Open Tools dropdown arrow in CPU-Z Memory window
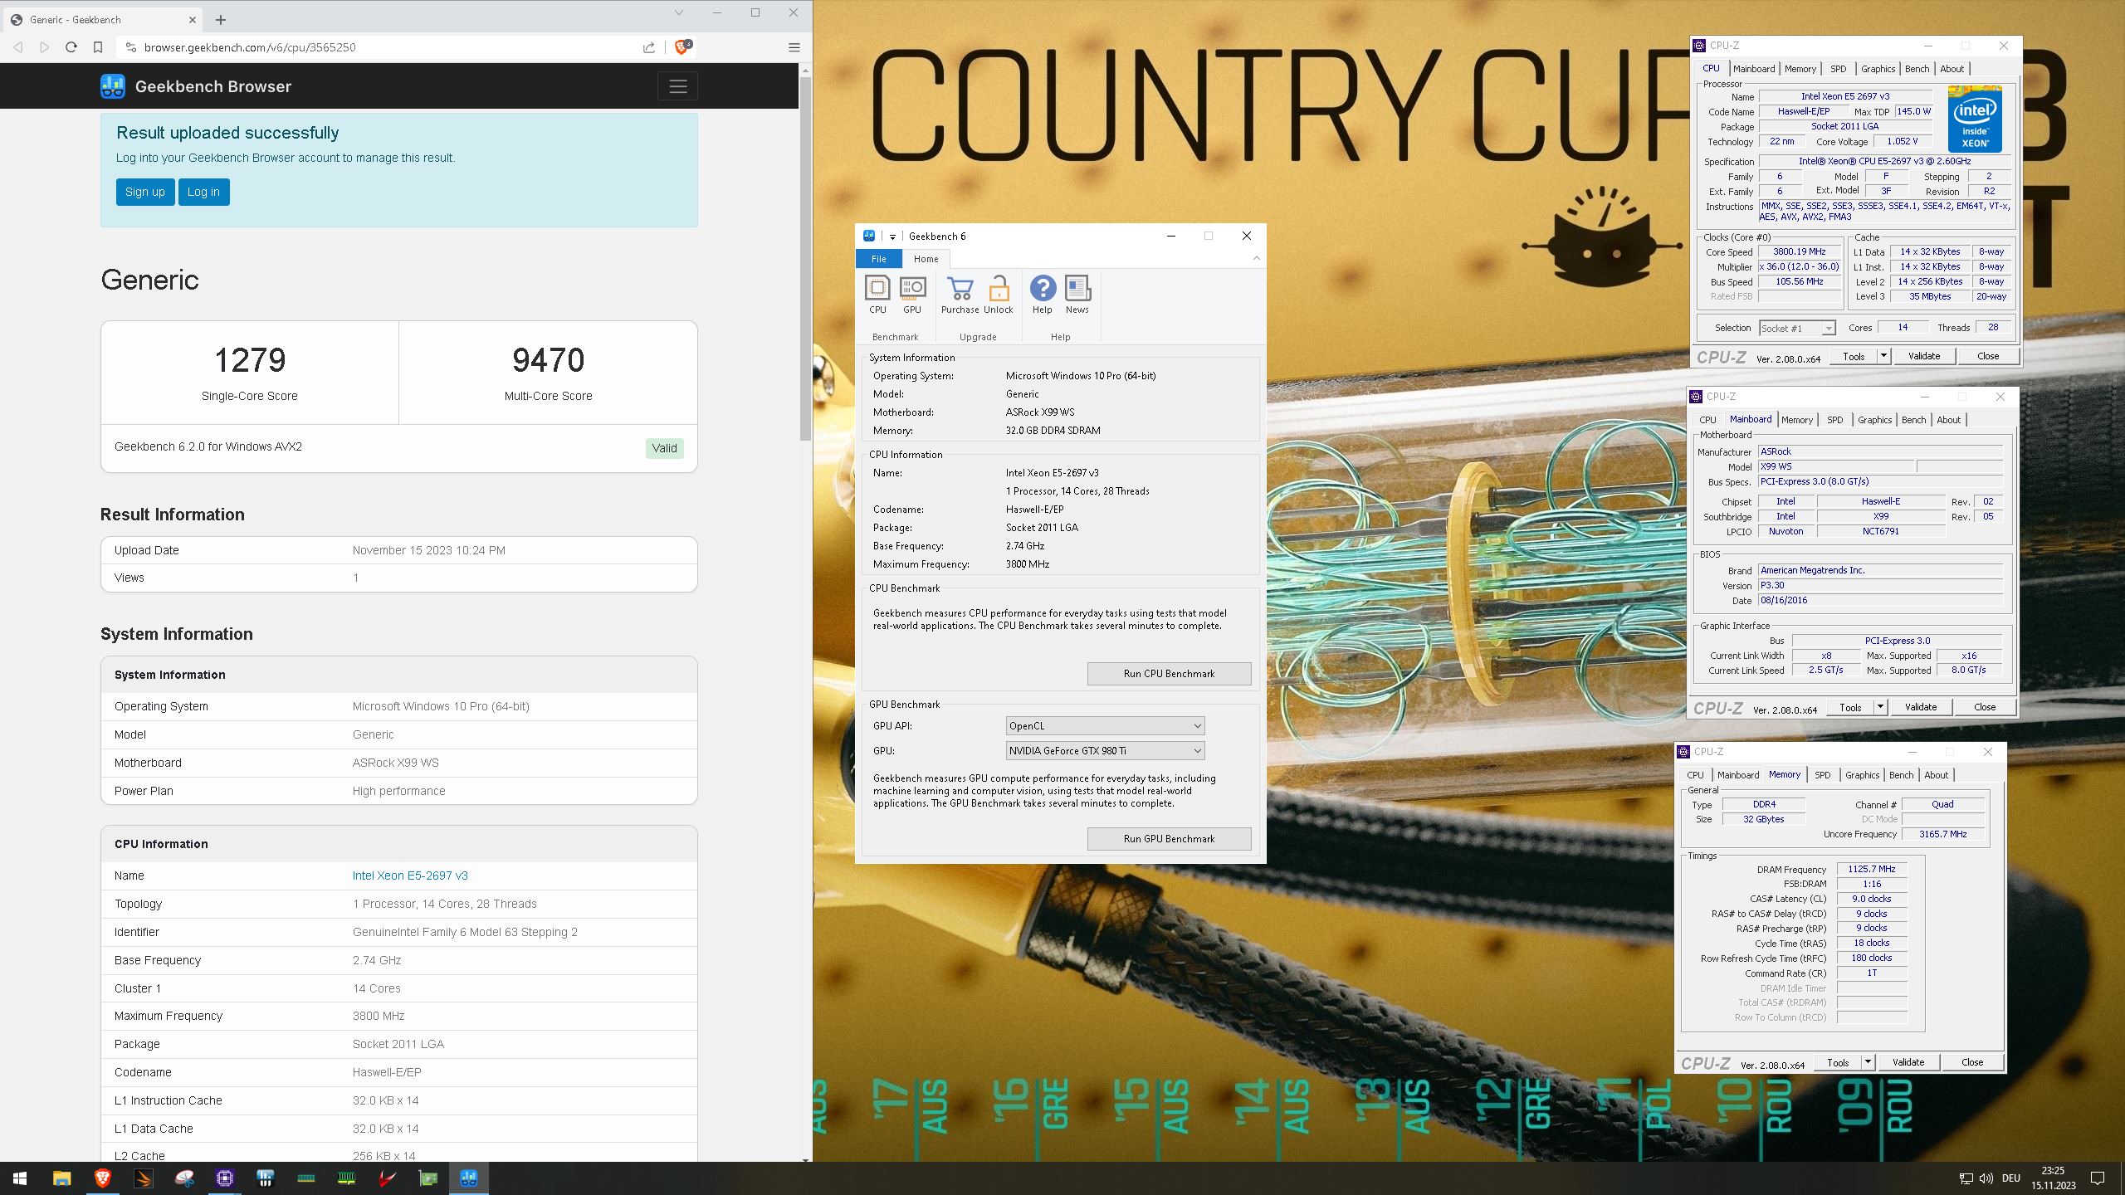 [x=1868, y=1062]
